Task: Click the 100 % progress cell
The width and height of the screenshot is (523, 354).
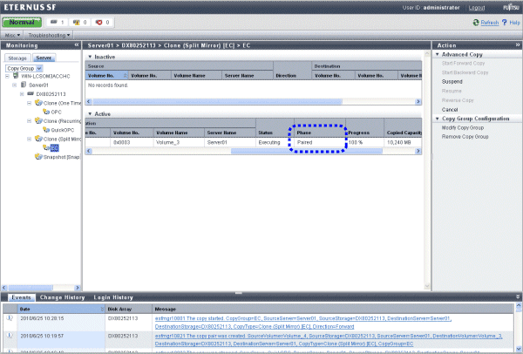Action: (364, 142)
